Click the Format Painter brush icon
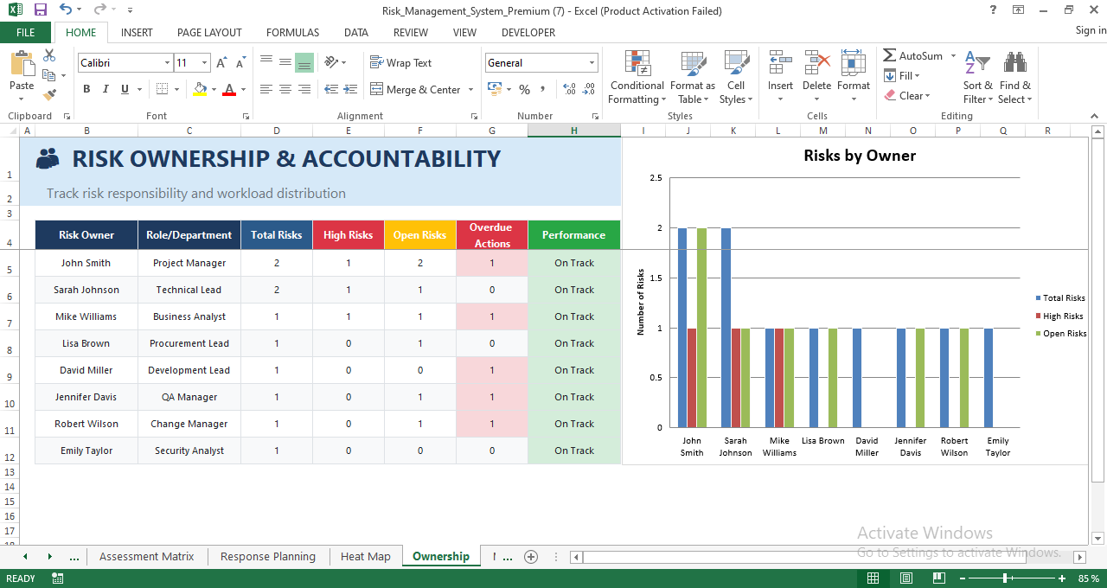1107x588 pixels. 49,94
